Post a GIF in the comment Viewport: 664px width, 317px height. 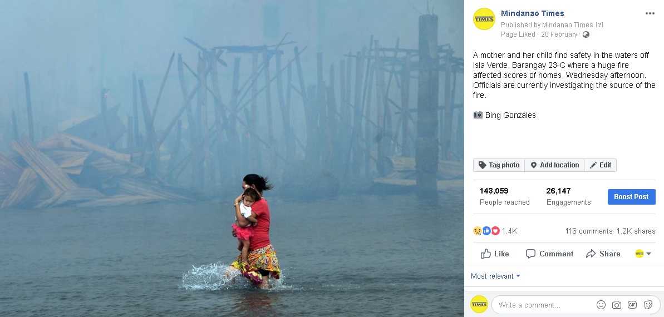coord(632,305)
